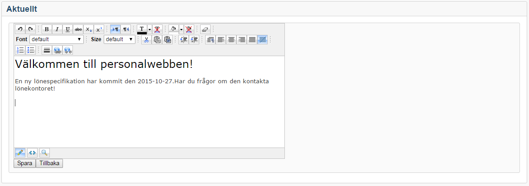The height and width of the screenshot is (186, 529).
Task: Click heading 'Välkommen till personalwebben!'
Action: (x=104, y=64)
